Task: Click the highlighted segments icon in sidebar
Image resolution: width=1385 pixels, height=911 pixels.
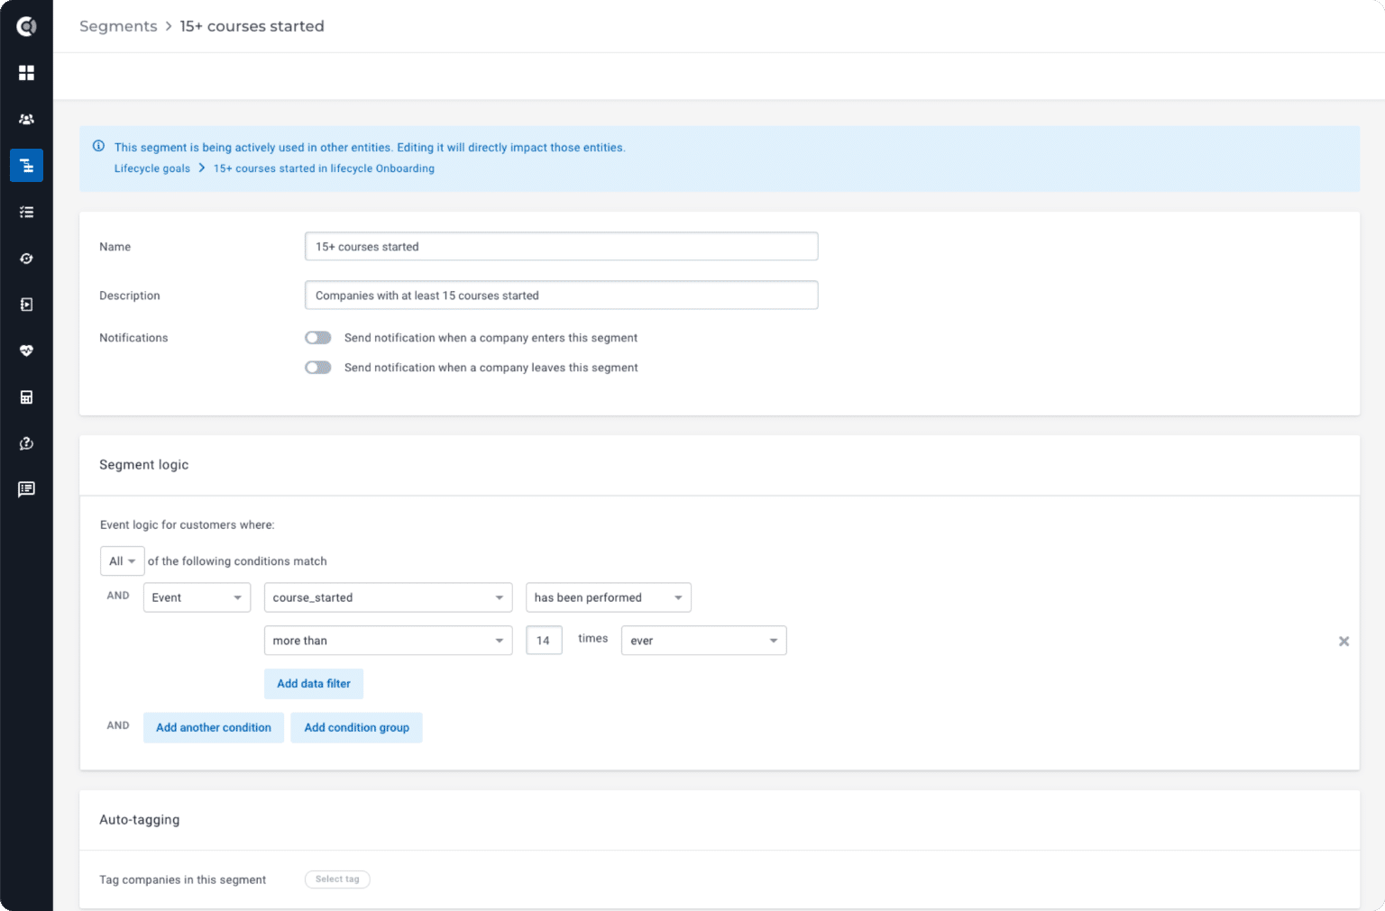Action: [26, 166]
